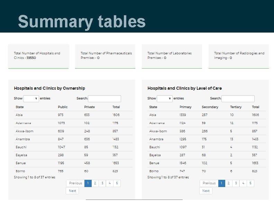Image resolution: width=274 pixels, height=212 pixels.
Task: Sort Ownership table by Private column
Action: (x=89, y=107)
